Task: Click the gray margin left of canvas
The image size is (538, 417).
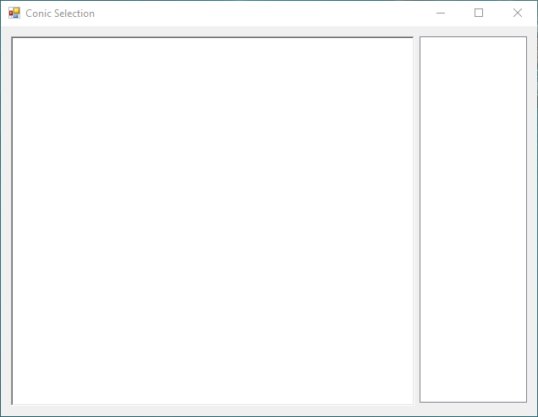Action: (x=6, y=220)
